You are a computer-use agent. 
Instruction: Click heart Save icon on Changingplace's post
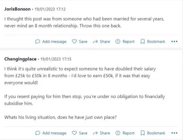(x=74, y=133)
